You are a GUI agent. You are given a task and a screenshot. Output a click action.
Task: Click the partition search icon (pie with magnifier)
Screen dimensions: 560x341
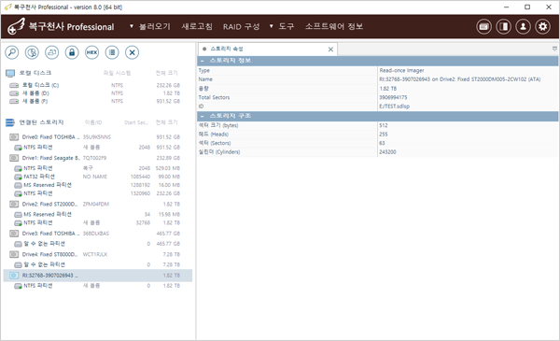coord(32,52)
